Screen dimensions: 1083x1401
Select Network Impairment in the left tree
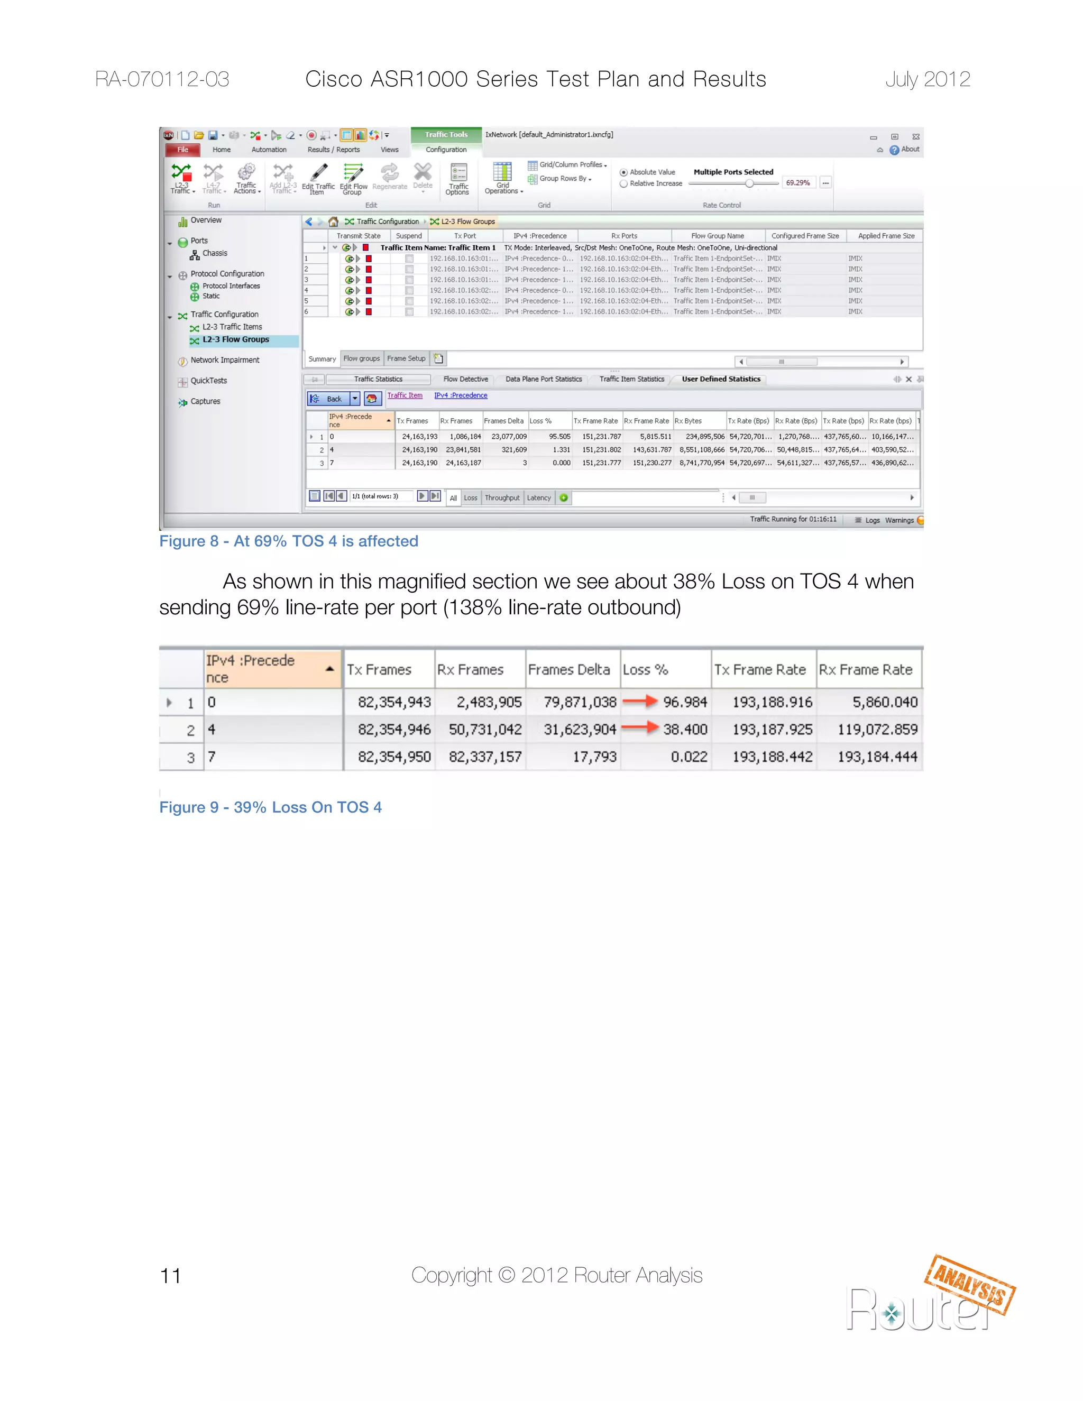point(218,361)
